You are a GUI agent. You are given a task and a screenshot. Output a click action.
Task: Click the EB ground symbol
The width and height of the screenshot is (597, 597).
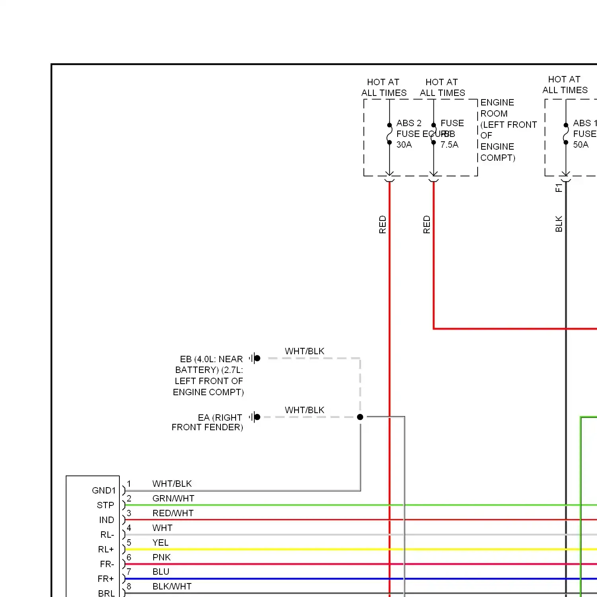tap(255, 358)
